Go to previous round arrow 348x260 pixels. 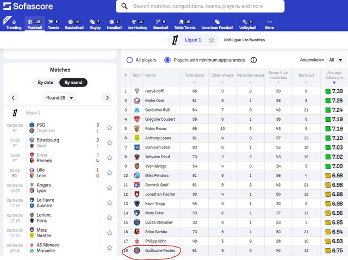point(13,98)
